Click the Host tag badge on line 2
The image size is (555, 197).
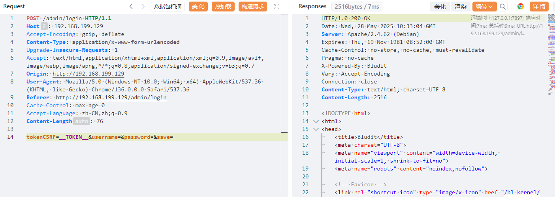[44, 26]
